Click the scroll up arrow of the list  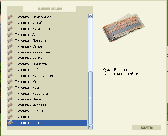91,16
